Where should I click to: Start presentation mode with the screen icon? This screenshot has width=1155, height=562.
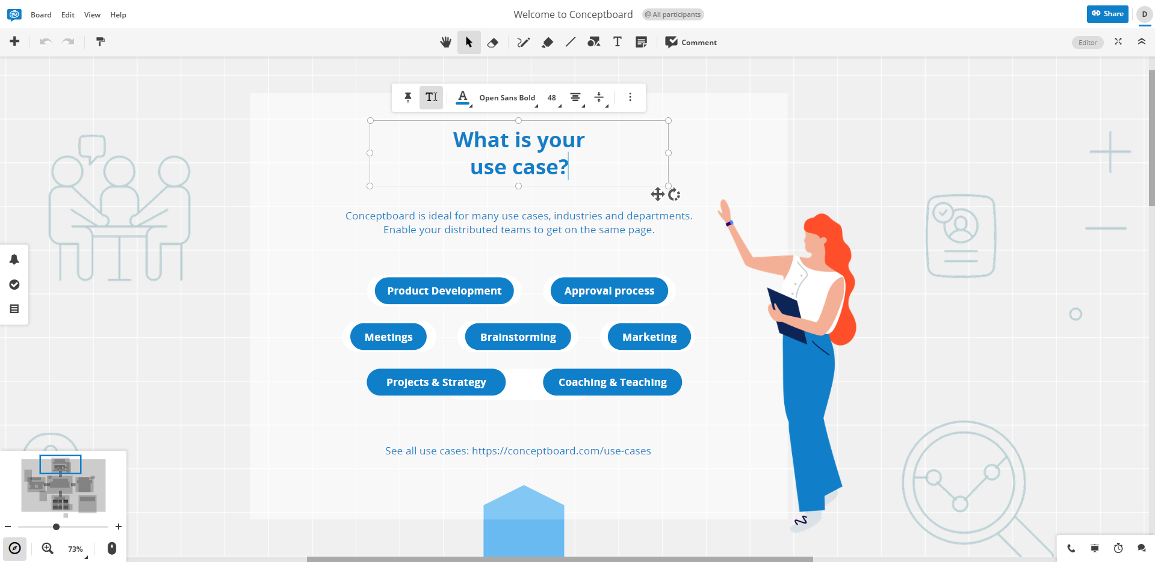[1095, 548]
